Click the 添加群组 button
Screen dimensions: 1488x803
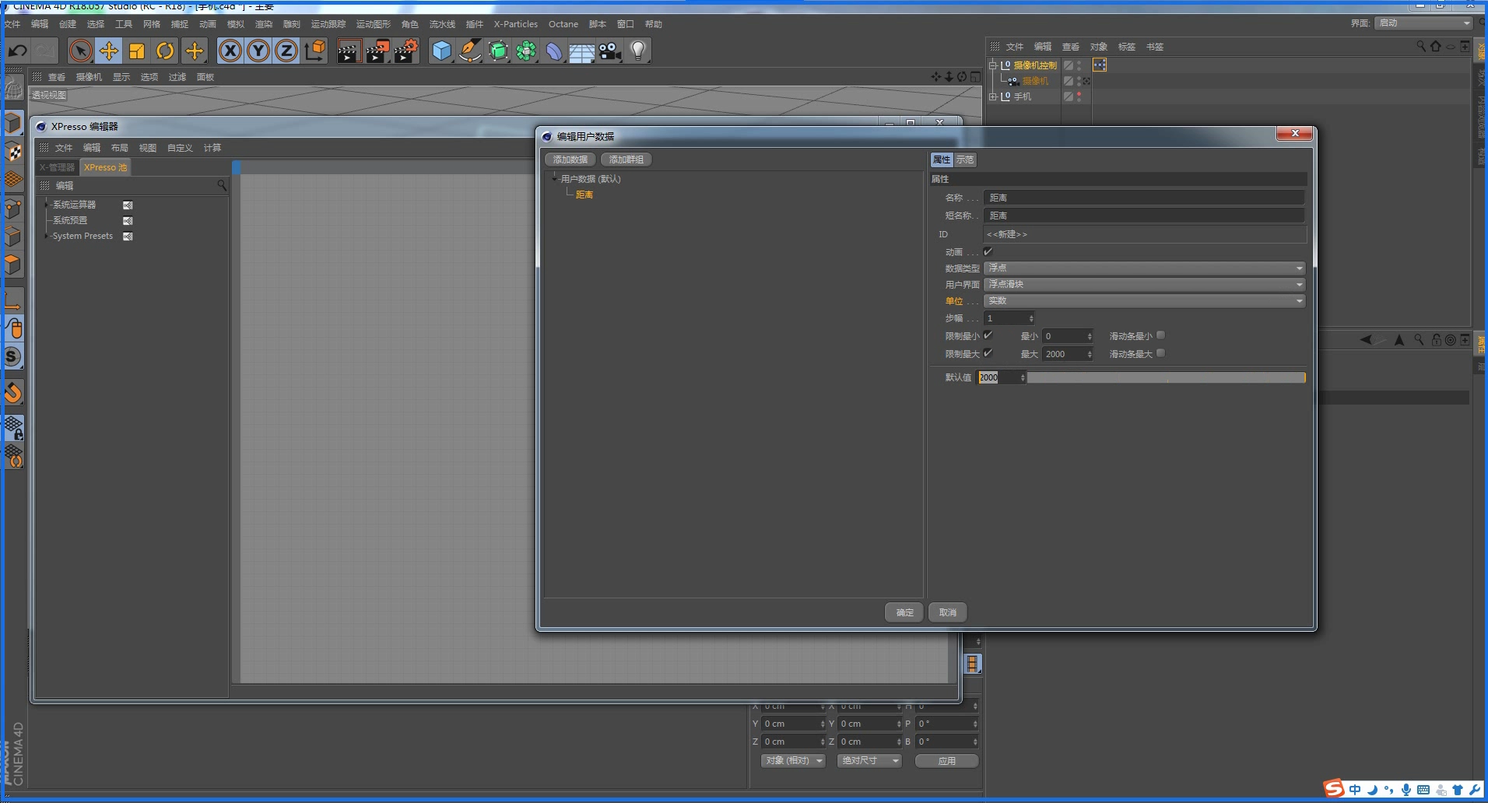coord(626,160)
